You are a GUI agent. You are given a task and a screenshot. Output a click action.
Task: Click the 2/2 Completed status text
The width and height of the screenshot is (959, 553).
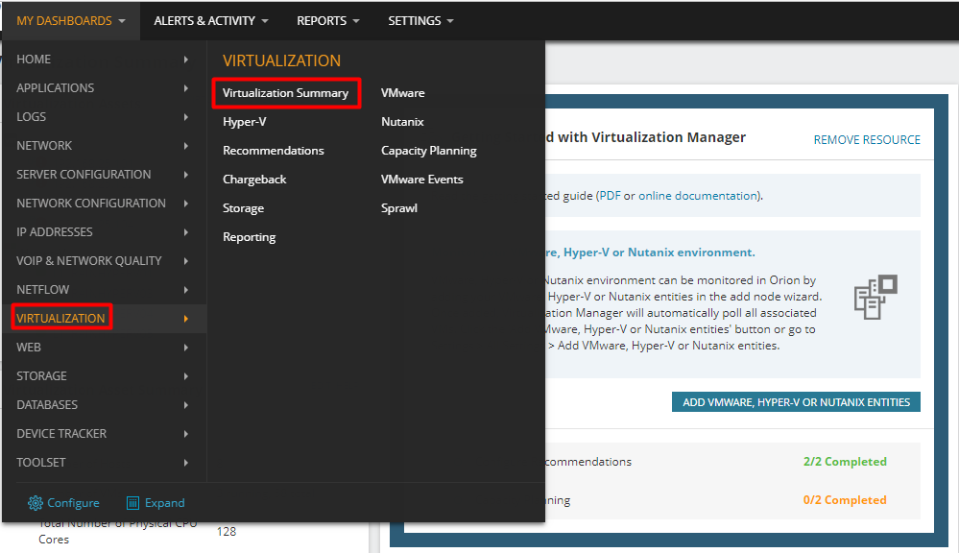click(845, 461)
